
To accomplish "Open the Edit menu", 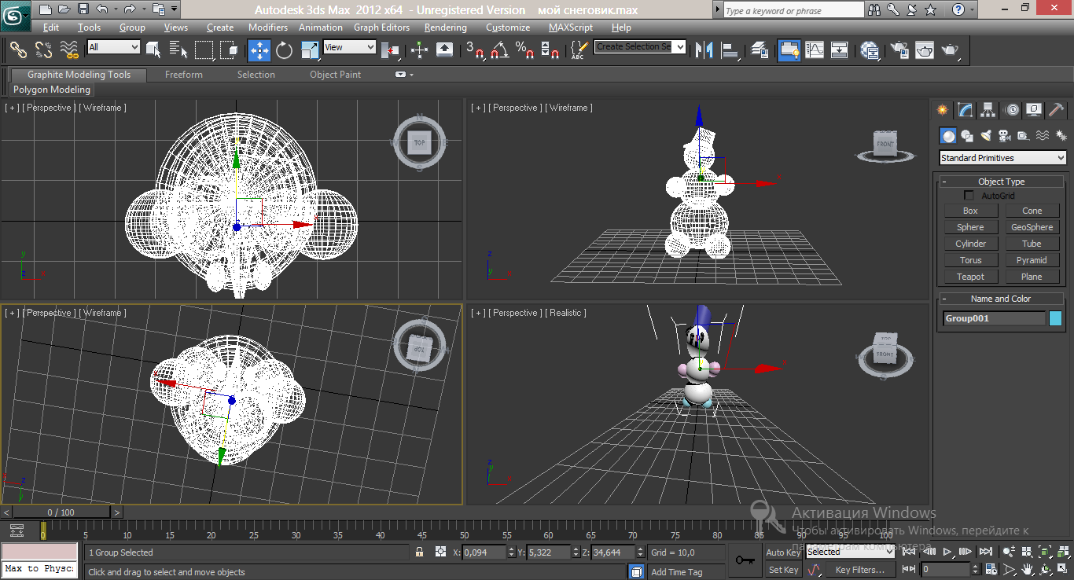I will click(x=51, y=28).
